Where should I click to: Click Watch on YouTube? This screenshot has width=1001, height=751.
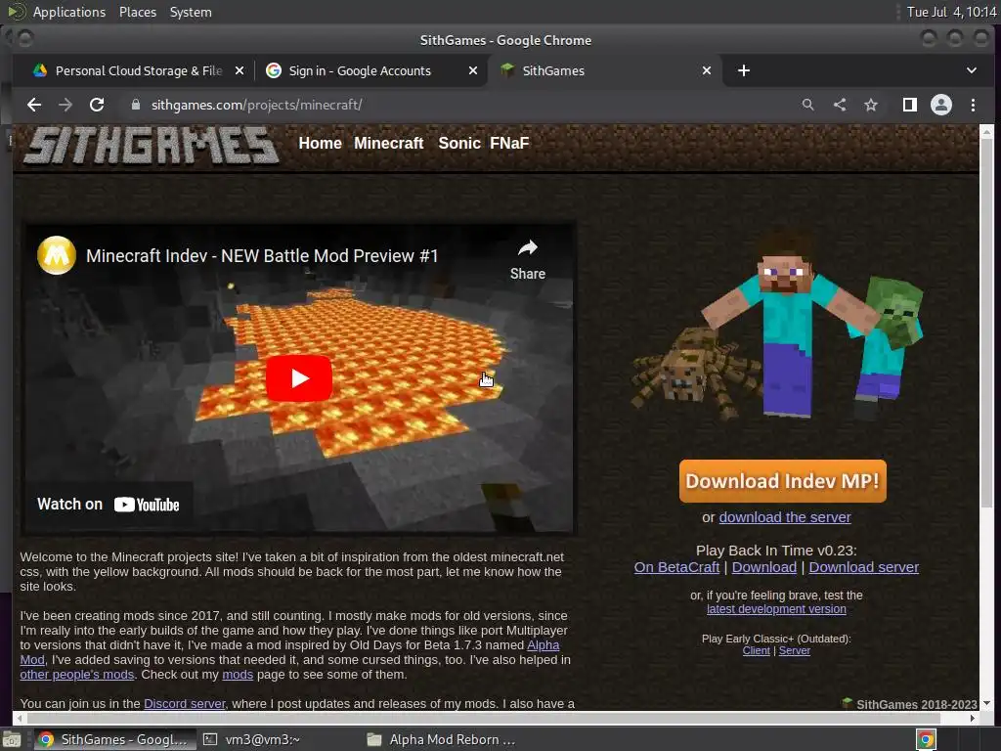[x=108, y=505]
